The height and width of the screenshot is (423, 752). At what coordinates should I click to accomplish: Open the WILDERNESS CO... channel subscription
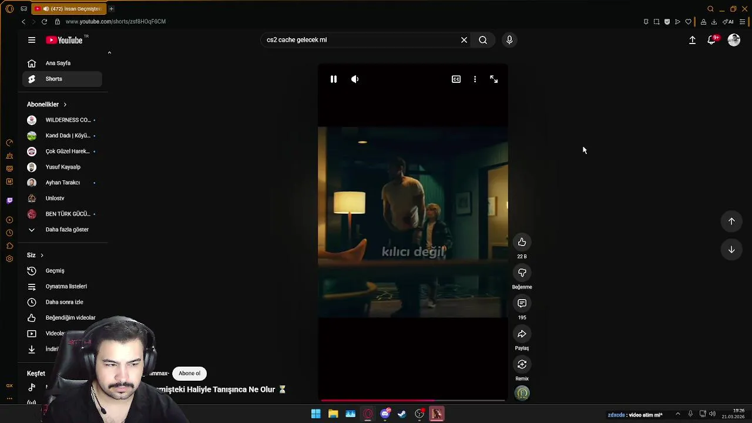click(x=62, y=120)
